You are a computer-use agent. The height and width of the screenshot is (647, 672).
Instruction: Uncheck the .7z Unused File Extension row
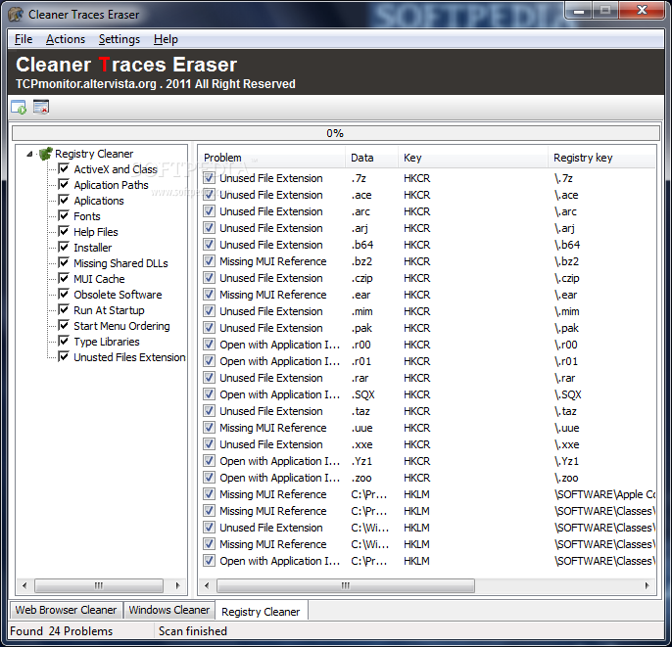(210, 178)
